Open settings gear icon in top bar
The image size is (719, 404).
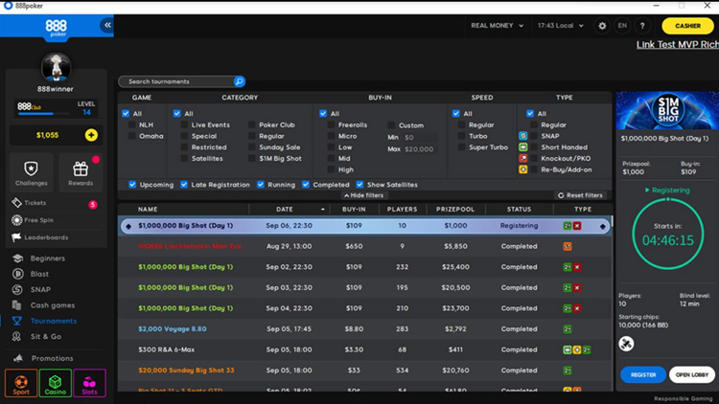602,26
